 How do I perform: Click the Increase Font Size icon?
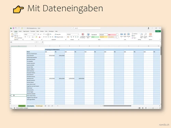click(39, 34)
